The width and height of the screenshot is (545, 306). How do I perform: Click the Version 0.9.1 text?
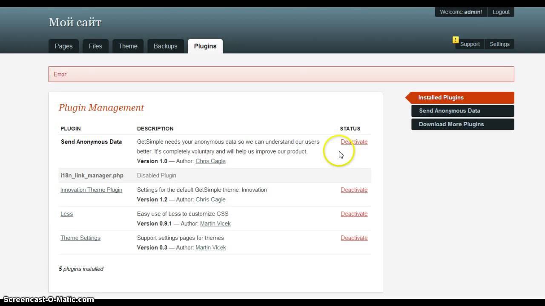coord(154,224)
